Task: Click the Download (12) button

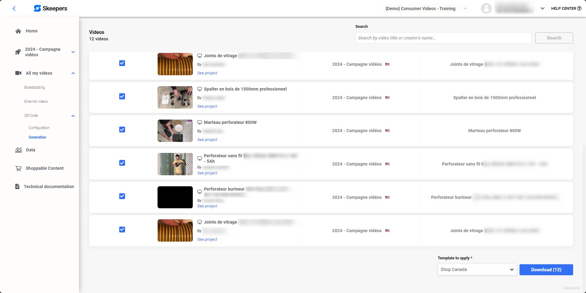Action: 546,270
